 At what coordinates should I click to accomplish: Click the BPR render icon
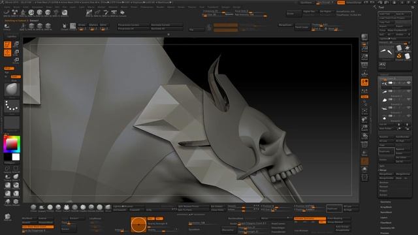(x=364, y=37)
